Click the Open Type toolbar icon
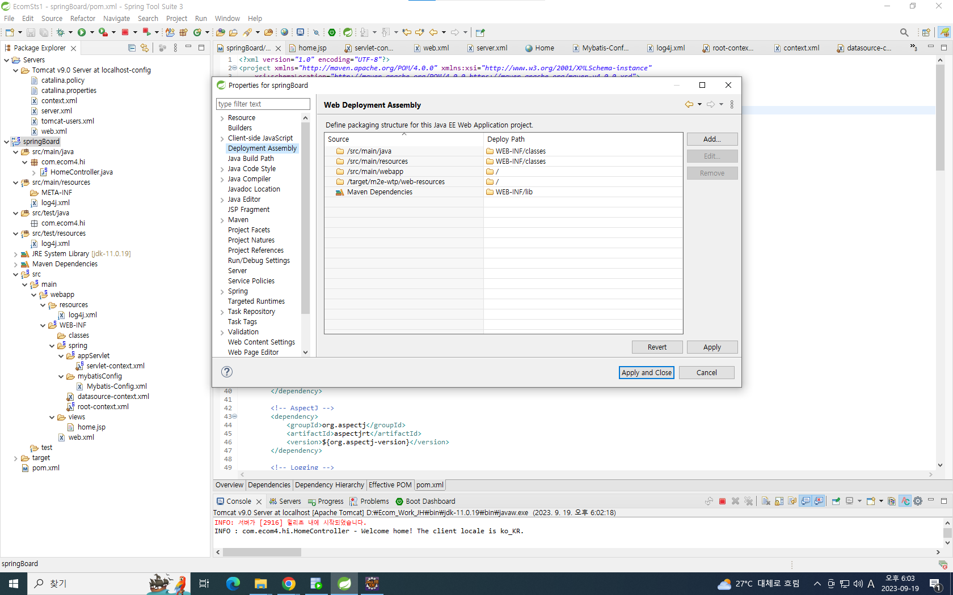953x595 pixels. pos(220,32)
